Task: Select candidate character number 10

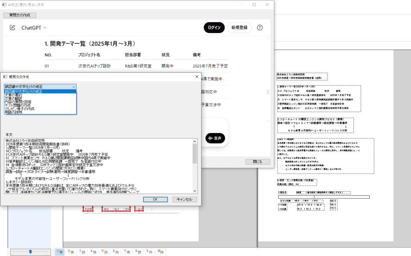Action: coord(161,252)
